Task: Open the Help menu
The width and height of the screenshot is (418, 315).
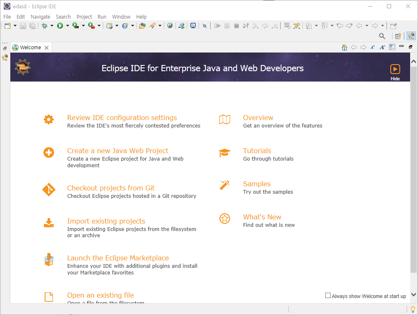Action: coord(141,17)
